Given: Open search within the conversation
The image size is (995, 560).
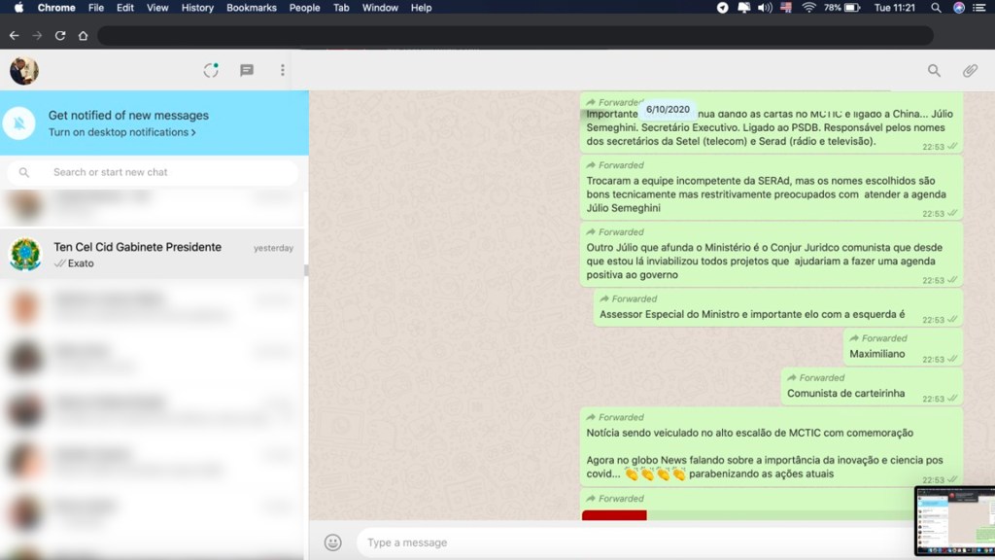Looking at the screenshot, I should click(934, 70).
